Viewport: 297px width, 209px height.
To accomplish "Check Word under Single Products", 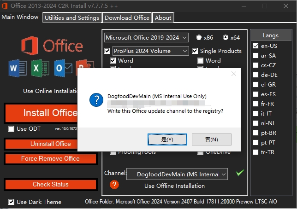I will [201, 60].
